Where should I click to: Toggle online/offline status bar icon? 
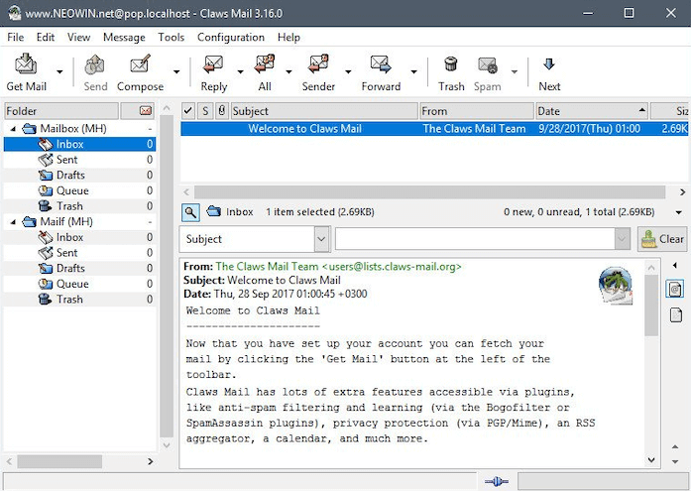pos(497,481)
